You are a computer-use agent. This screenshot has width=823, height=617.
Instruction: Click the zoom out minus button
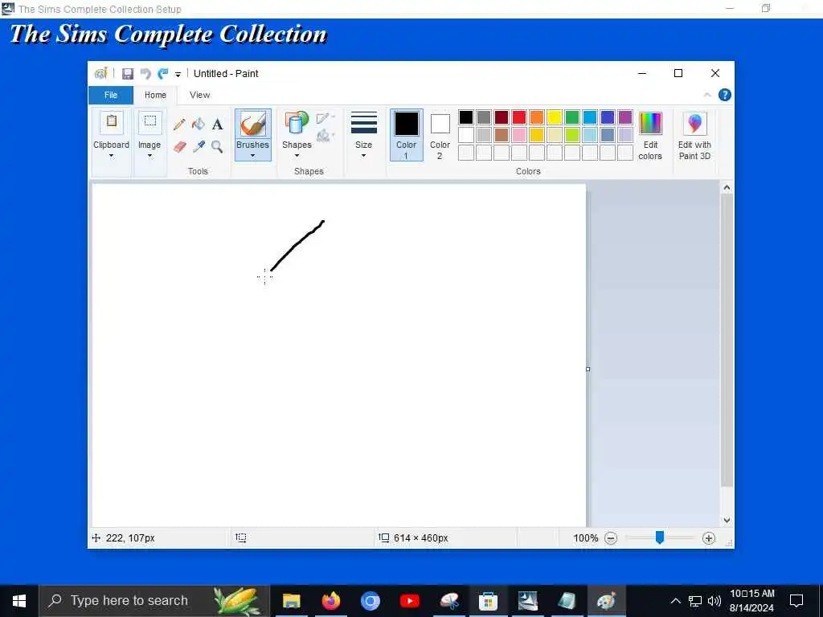point(611,538)
